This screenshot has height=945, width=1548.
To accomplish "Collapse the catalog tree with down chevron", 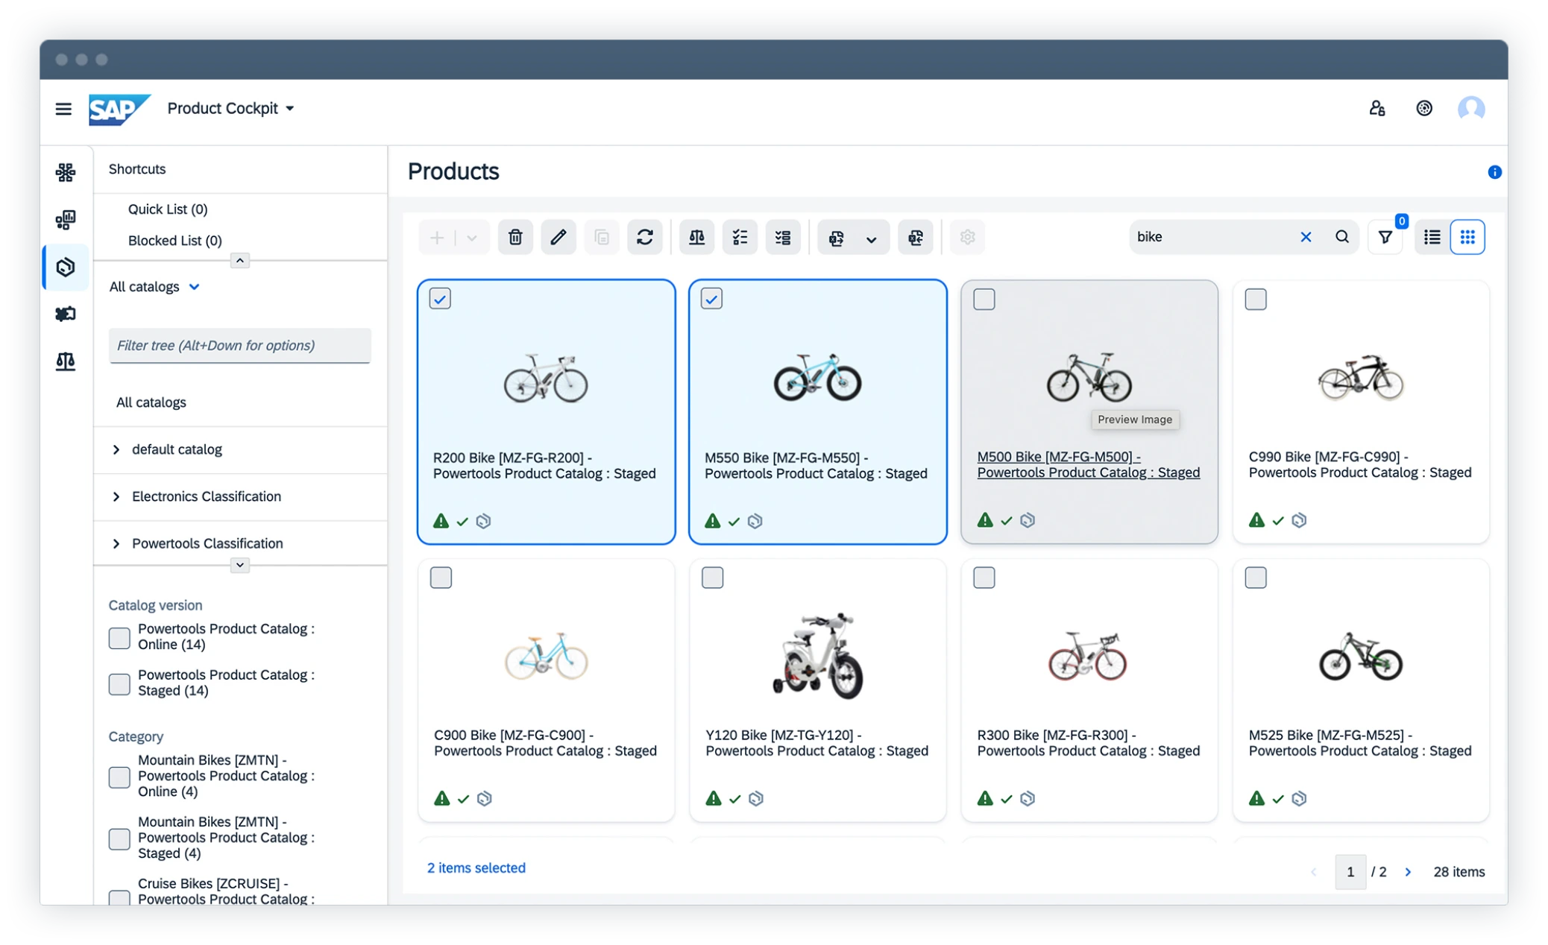I will pos(239,565).
